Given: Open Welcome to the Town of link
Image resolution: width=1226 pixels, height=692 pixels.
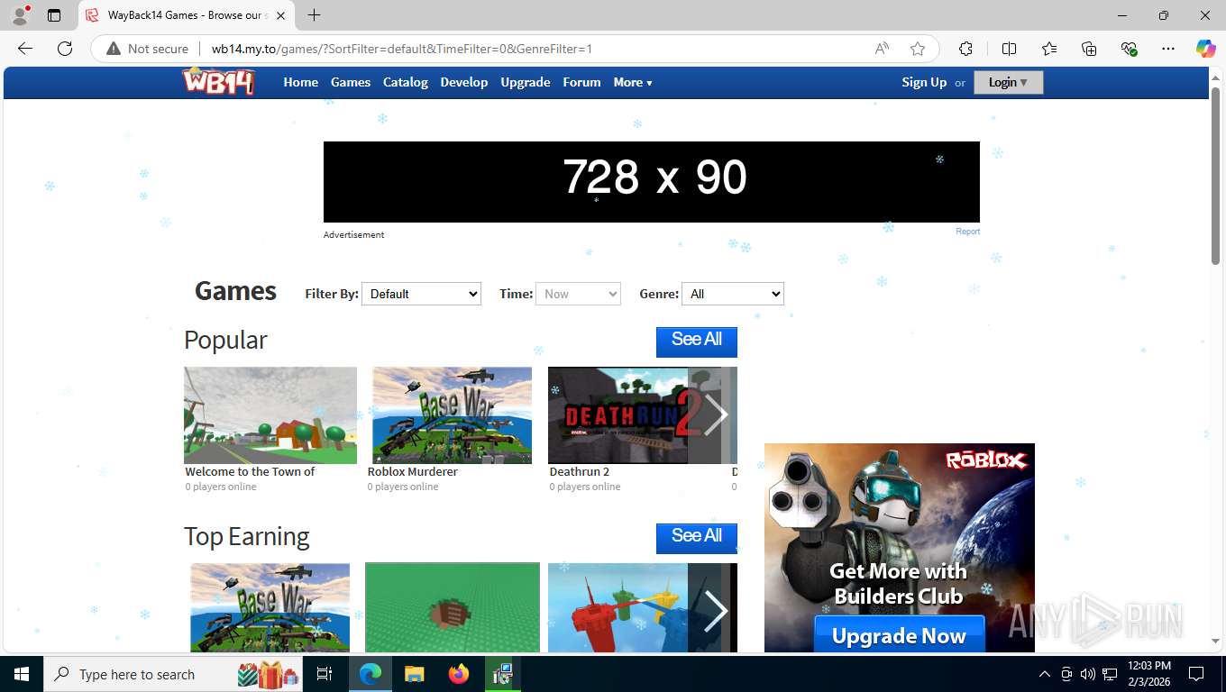Looking at the screenshot, I should tap(250, 471).
